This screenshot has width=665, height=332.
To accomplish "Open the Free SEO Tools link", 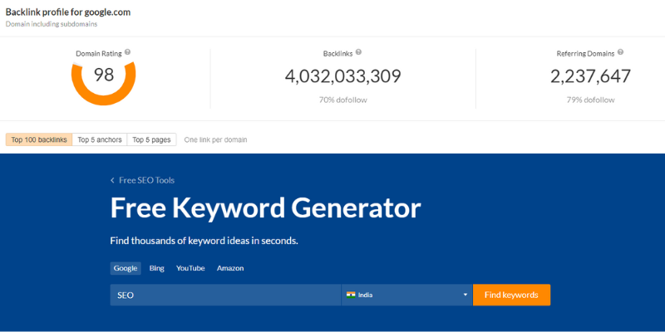I will coord(147,180).
